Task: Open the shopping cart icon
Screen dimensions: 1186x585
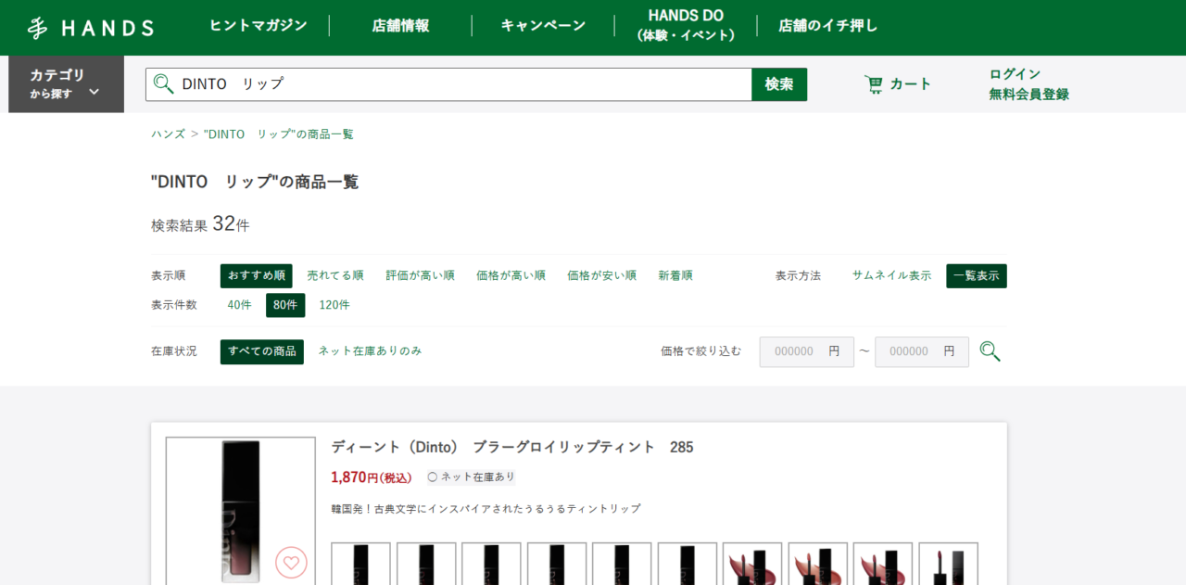Action: point(874,84)
